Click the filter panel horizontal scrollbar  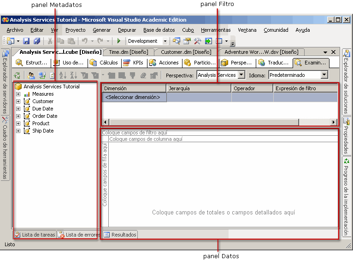pyautogui.click(x=203, y=122)
